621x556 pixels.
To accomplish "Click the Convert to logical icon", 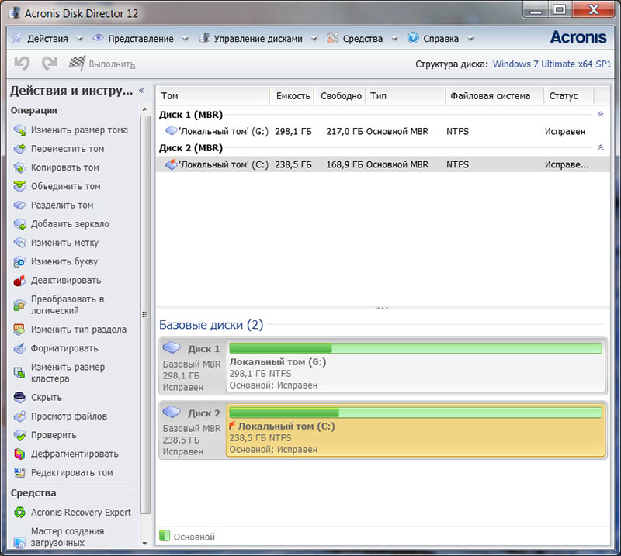I will pos(19,305).
